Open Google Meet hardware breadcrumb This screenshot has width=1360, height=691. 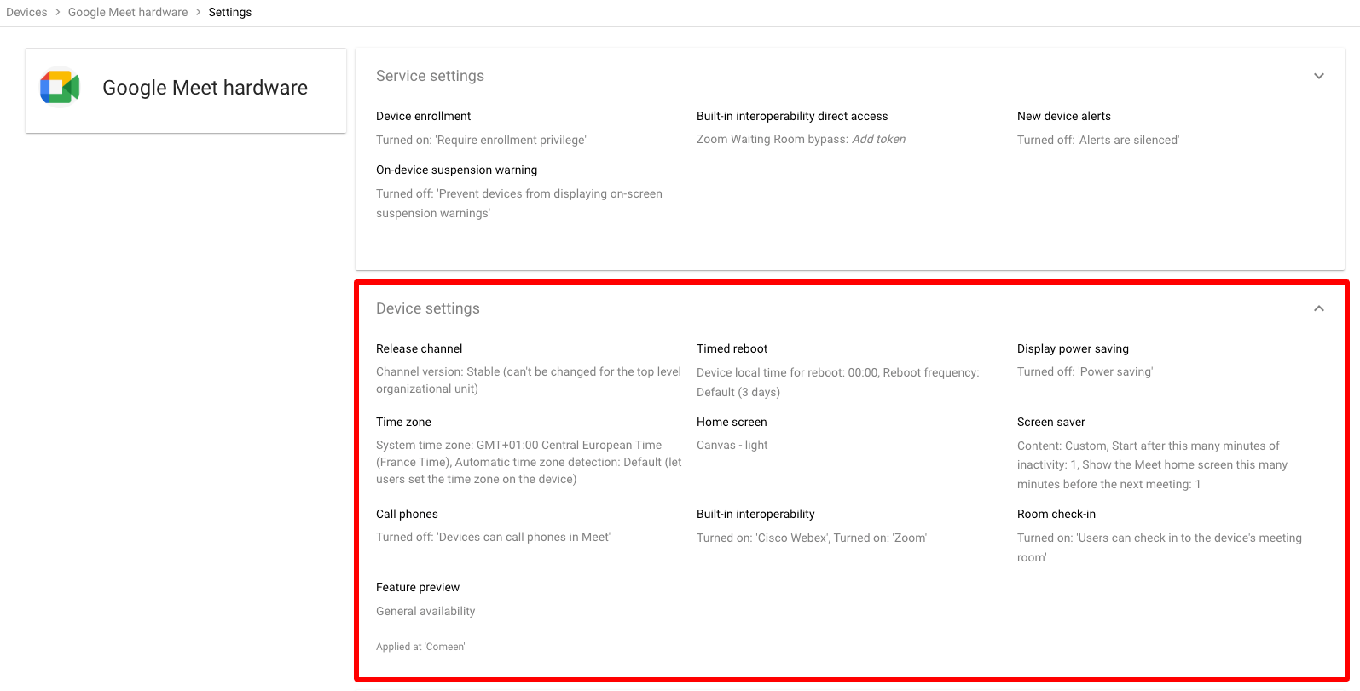point(128,12)
